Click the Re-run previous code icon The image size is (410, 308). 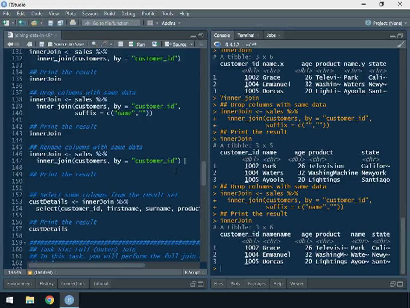pos(155,44)
